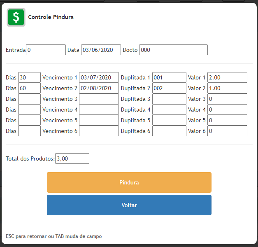
Task: Click the Data field showing 03/06/2020
Action: (101, 50)
